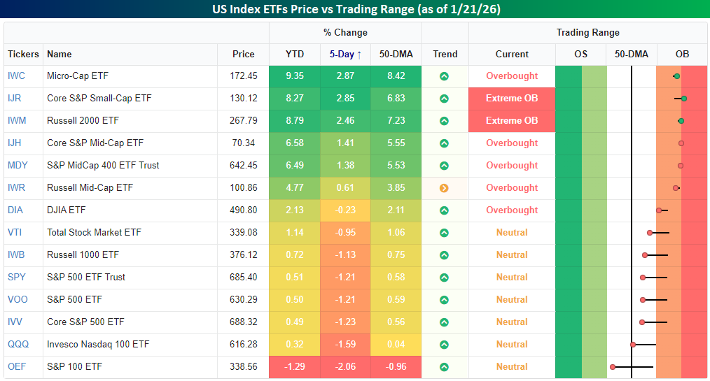Click the Price column header
The height and width of the screenshot is (381, 710).
coord(244,54)
